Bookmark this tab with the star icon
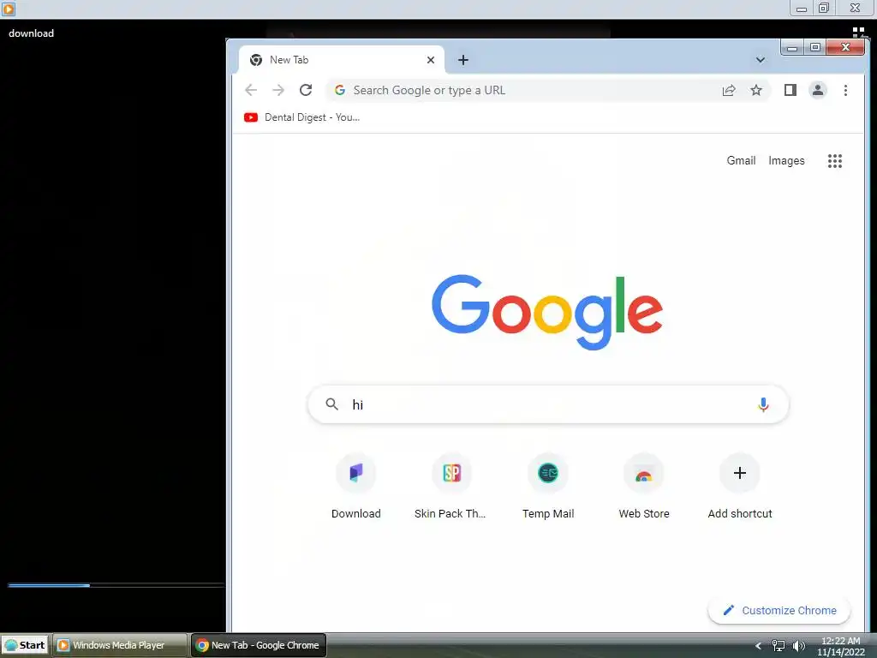877x658 pixels. (756, 90)
